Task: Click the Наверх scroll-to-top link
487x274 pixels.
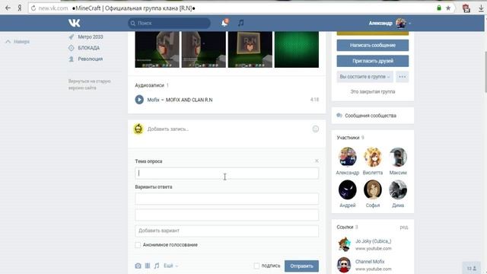Action: pos(18,42)
